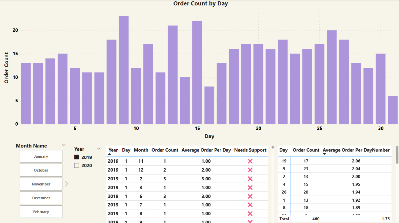
Task: Click the right table's vertical scrollbar
Action: (x=397, y=155)
